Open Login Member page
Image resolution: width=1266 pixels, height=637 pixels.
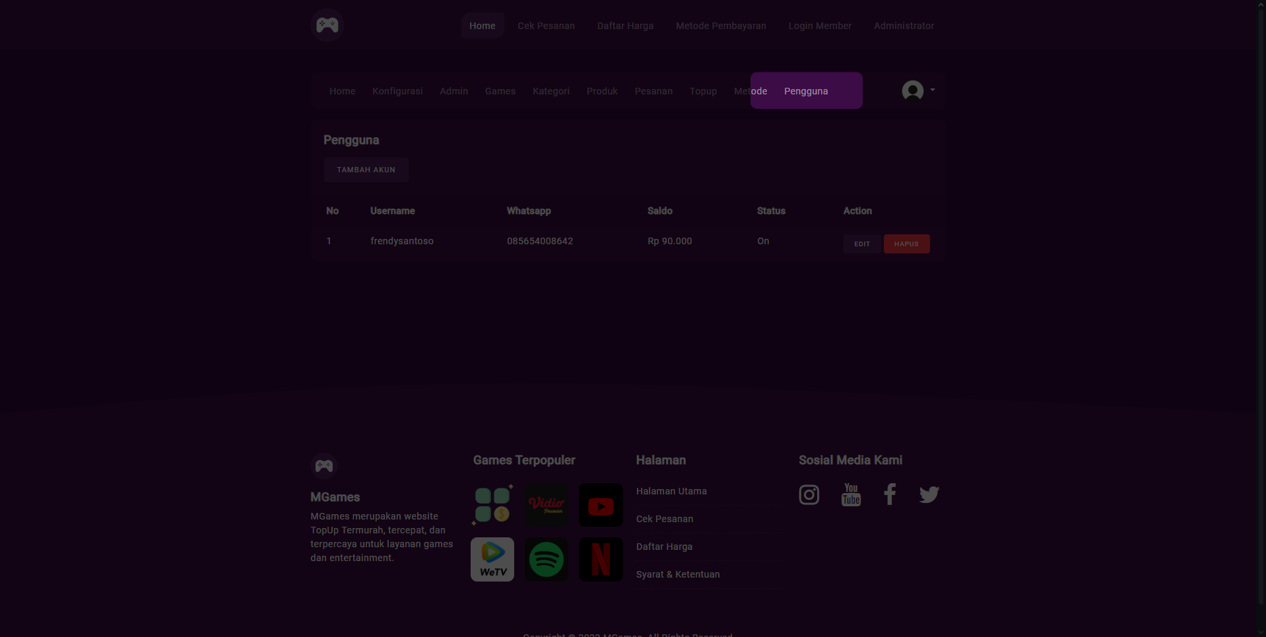click(820, 26)
